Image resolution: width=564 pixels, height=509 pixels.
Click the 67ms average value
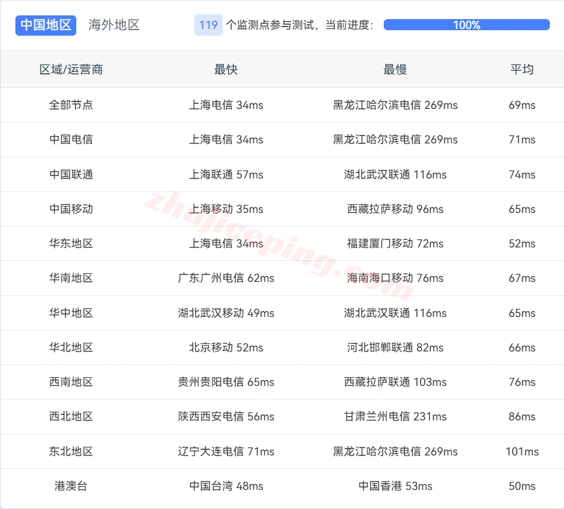coord(522,278)
